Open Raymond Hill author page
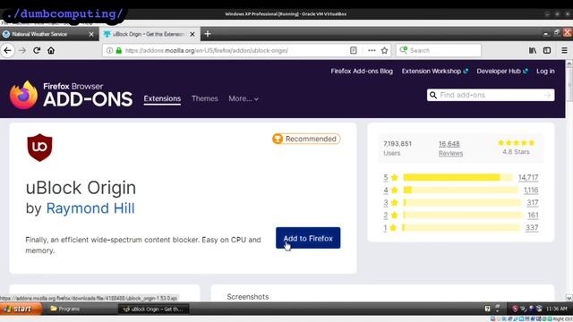 90,208
